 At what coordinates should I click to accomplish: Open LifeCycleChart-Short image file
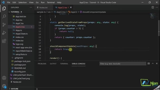point(23,75)
